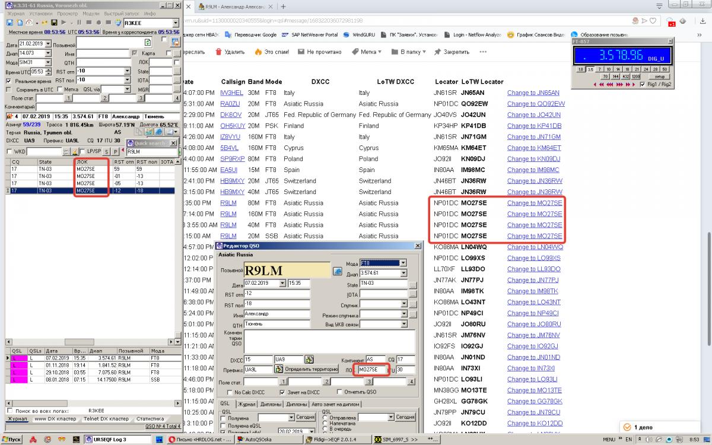The width and height of the screenshot is (712, 445).
Task: Toggle the Реальное время checkbox
Action: click(9, 81)
